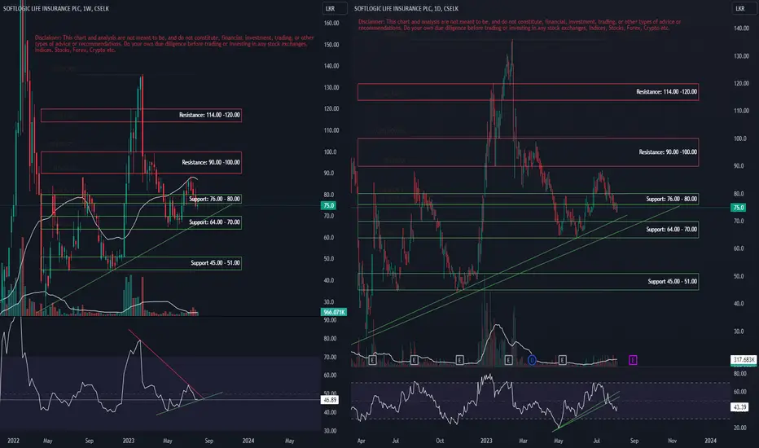Click the 46.89 RSI value label
Image resolution: width=759 pixels, height=448 pixels.
coord(330,400)
